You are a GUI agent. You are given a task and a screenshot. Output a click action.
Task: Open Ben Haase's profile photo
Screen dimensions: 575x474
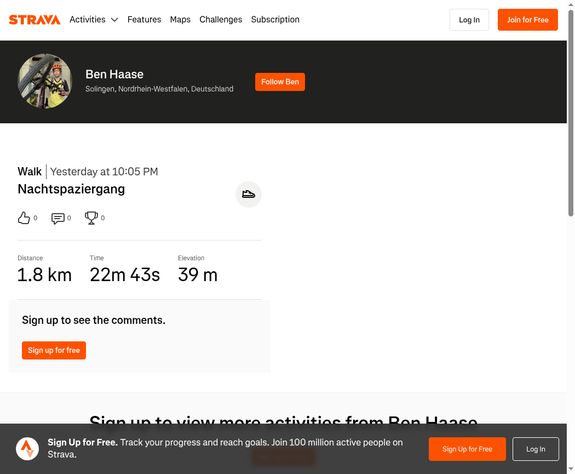pos(45,81)
